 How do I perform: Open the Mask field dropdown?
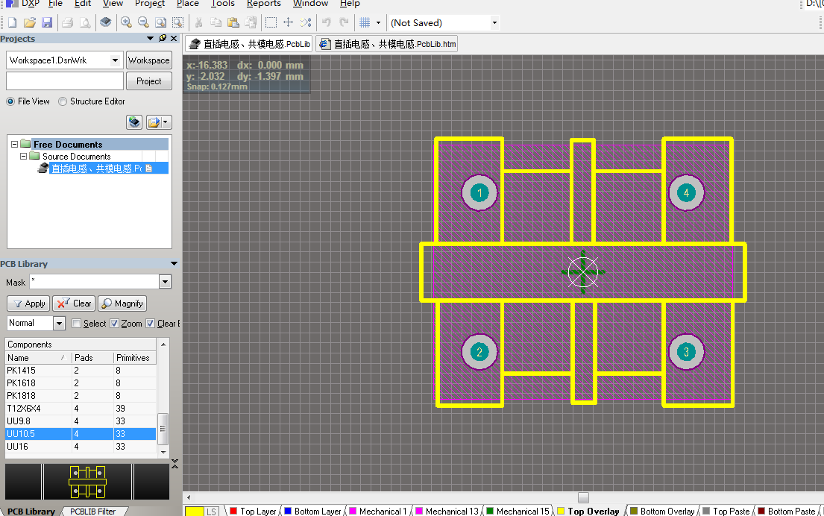point(165,282)
